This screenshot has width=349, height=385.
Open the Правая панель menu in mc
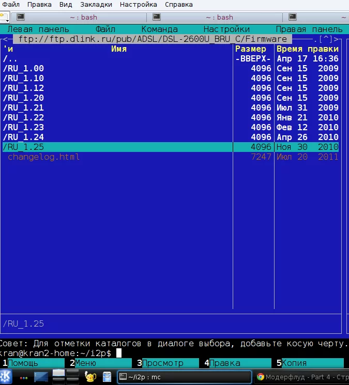(309, 29)
